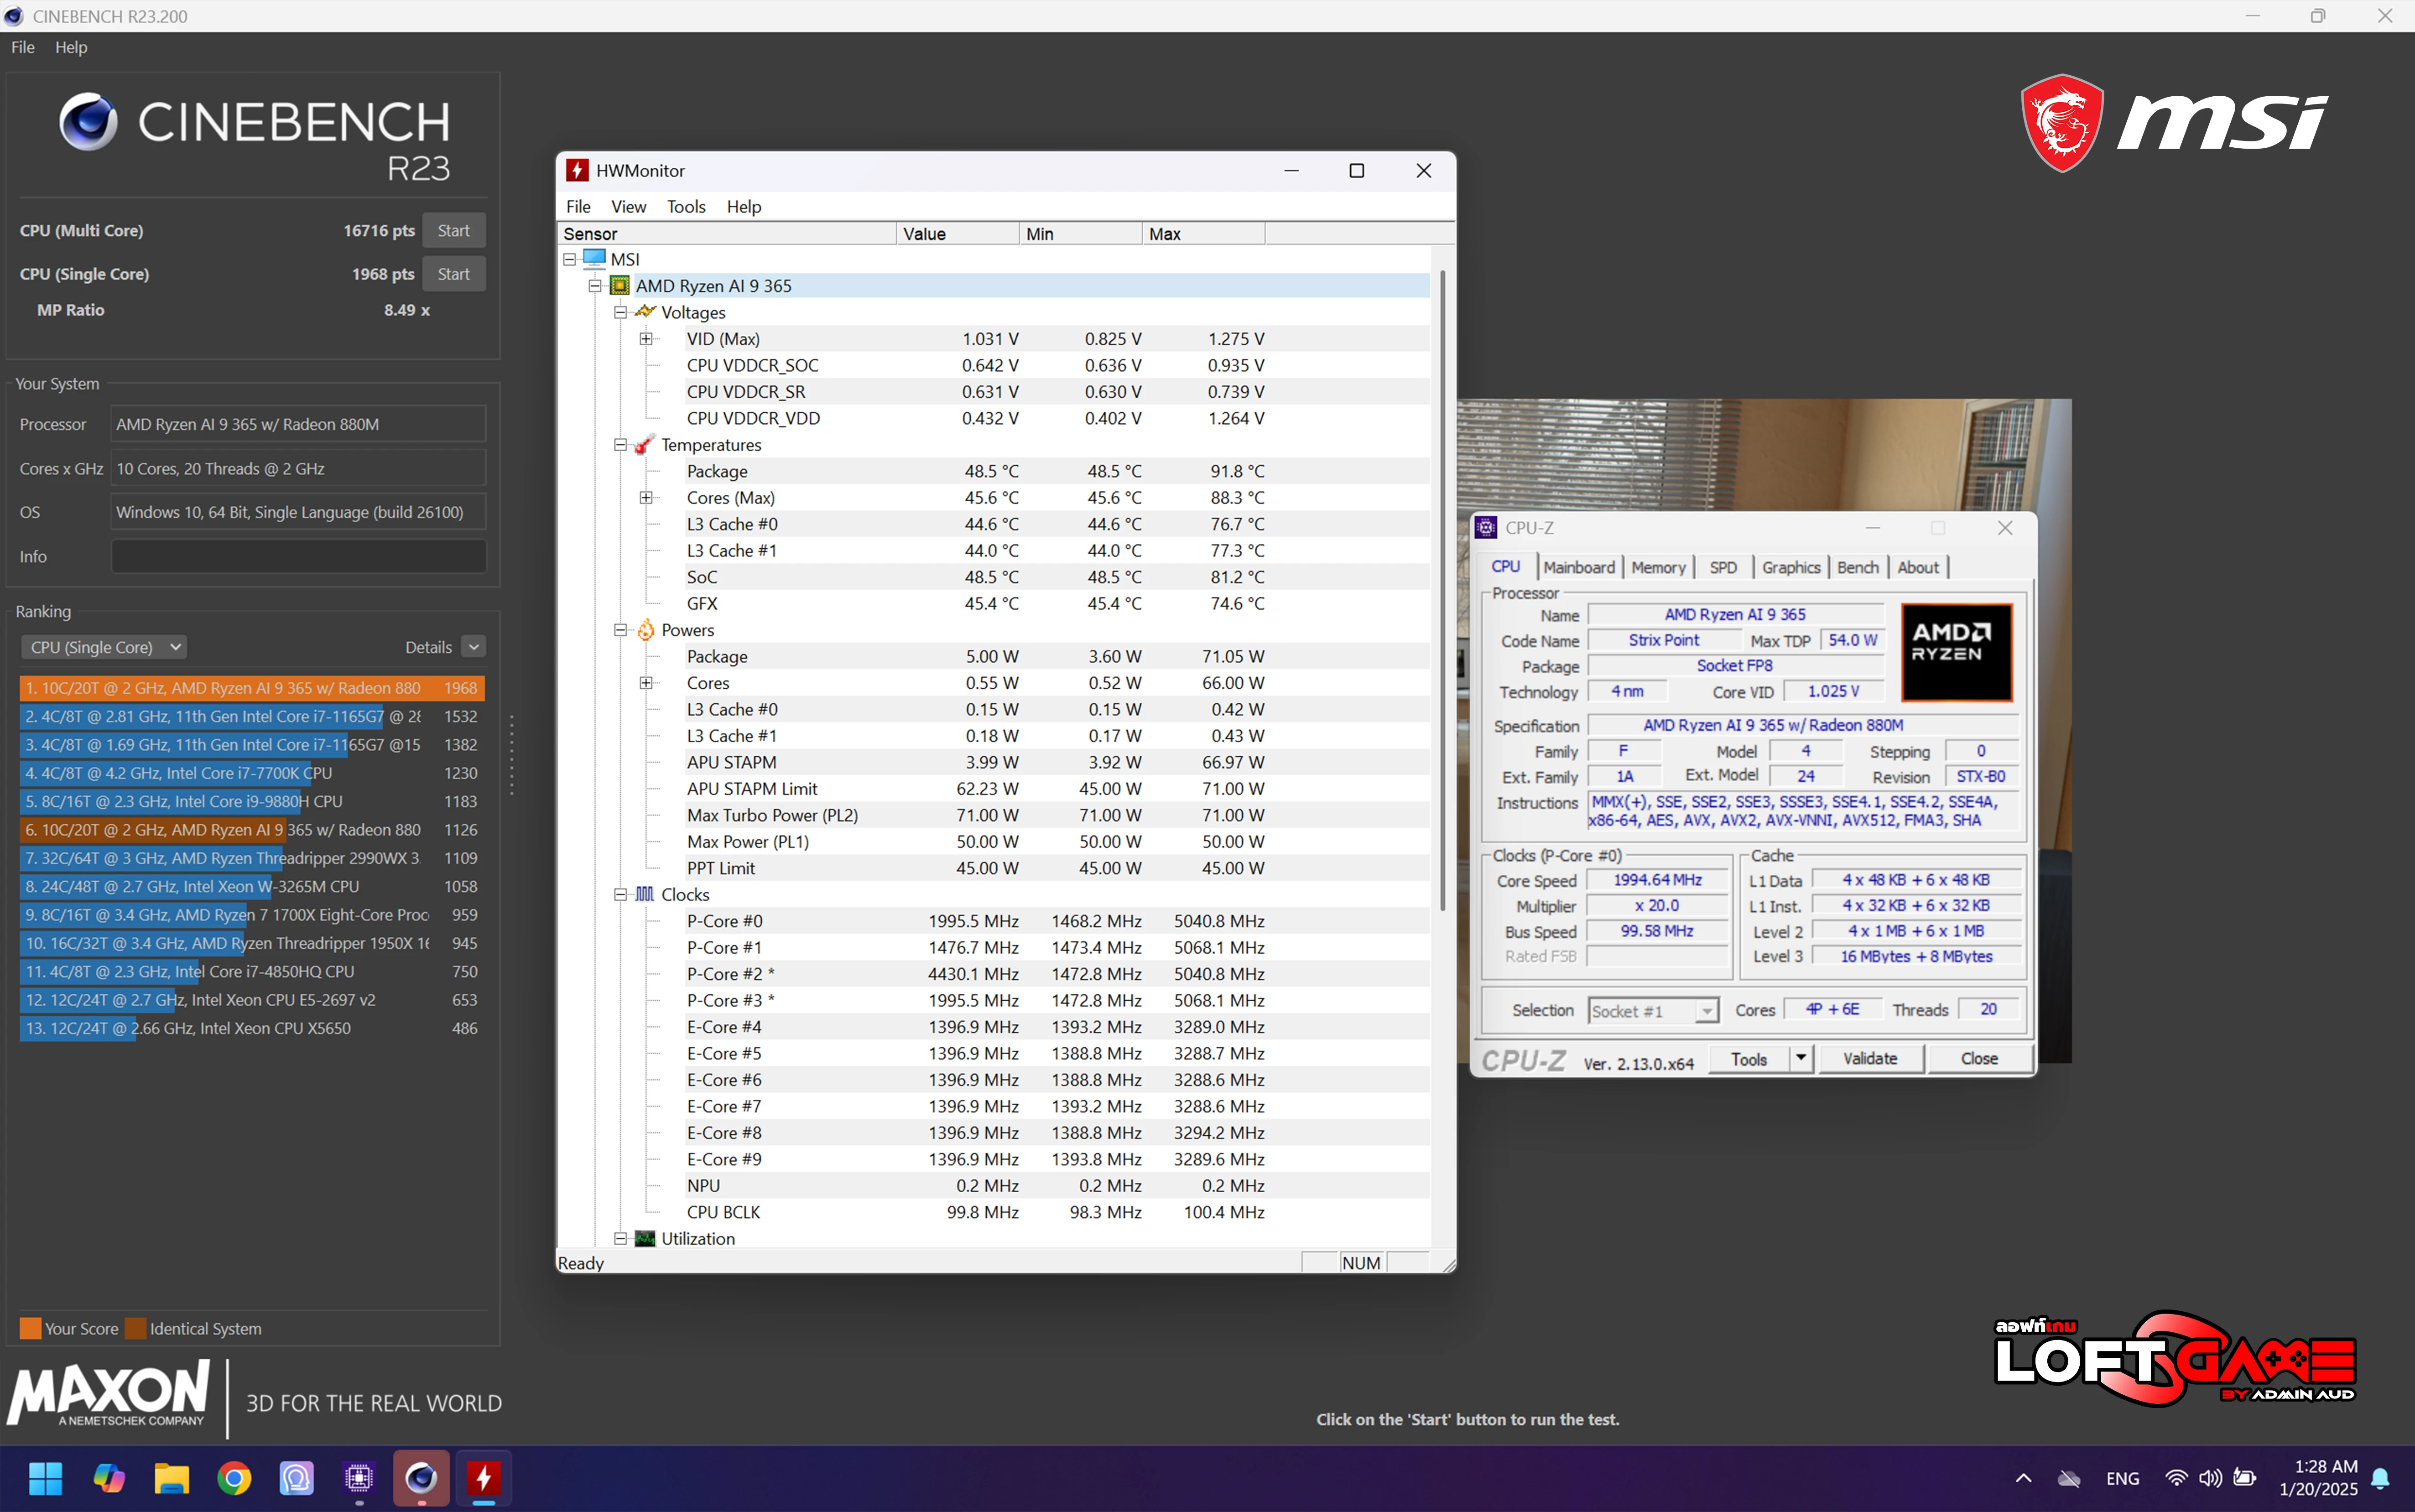Open Cinebench from the taskbar
Viewport: 2415px width, 1512px height.
[x=421, y=1477]
